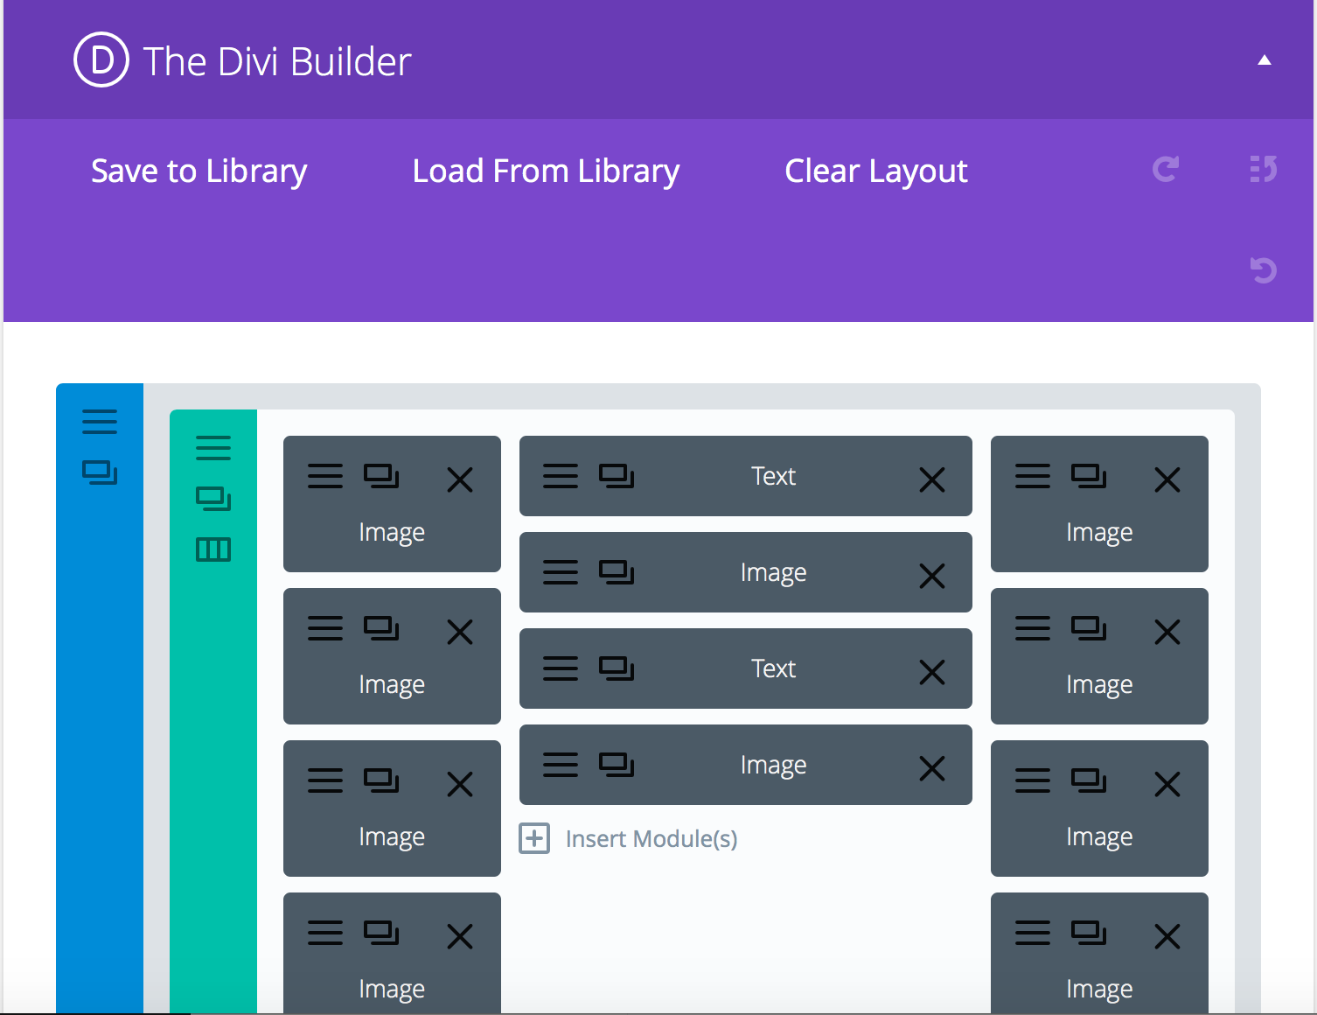1317x1015 pixels.
Task: Clone the right column's fourth Image module
Action: 1089,933
